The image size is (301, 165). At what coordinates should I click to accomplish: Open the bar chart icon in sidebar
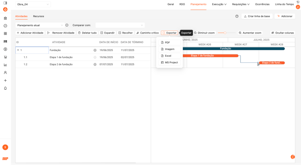point(5,65)
